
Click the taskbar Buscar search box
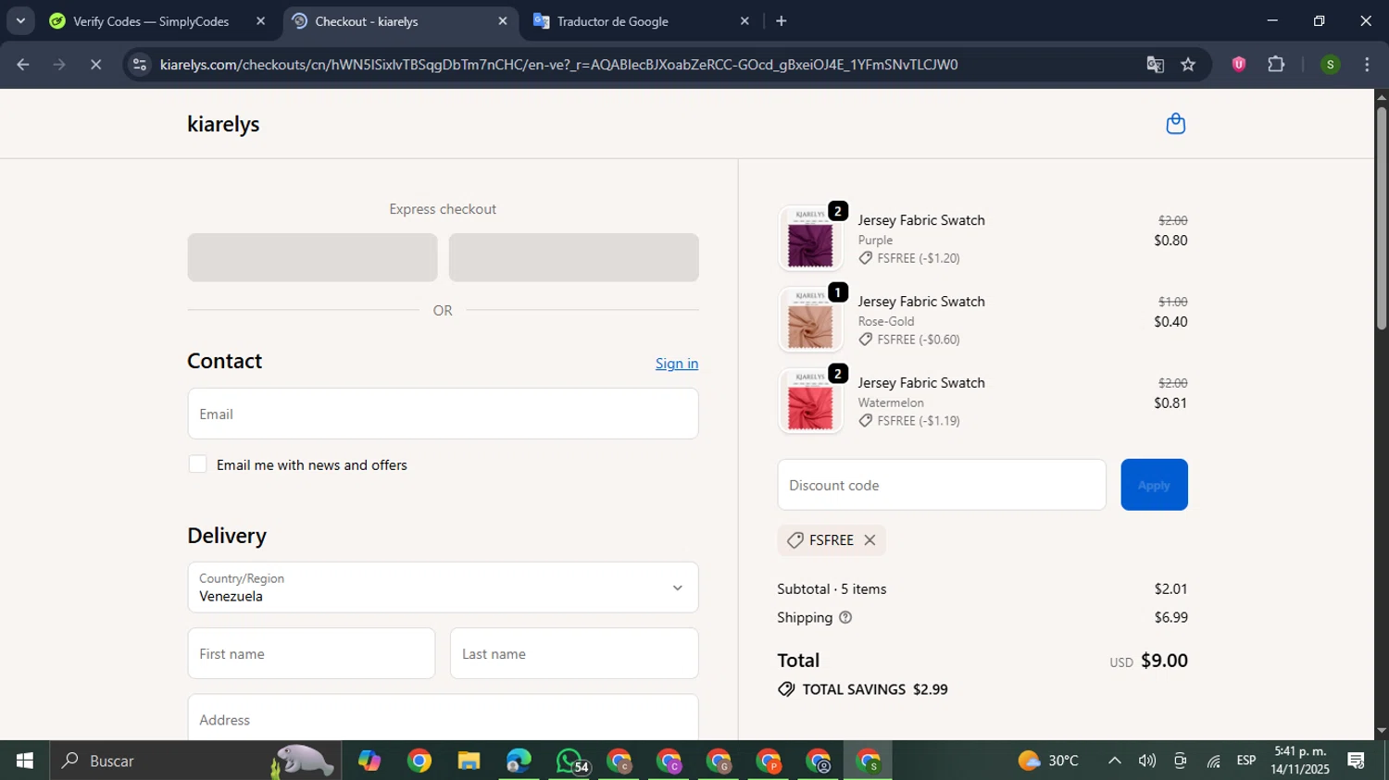(x=195, y=761)
